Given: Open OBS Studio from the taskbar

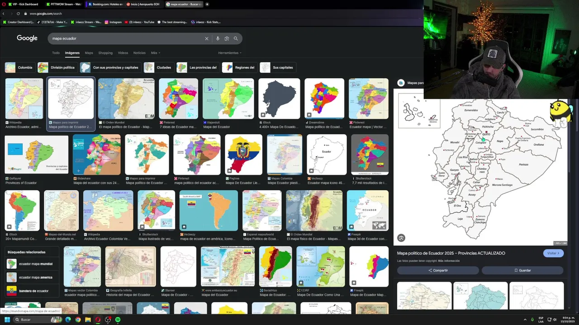Looking at the screenshot, I should click(108, 320).
